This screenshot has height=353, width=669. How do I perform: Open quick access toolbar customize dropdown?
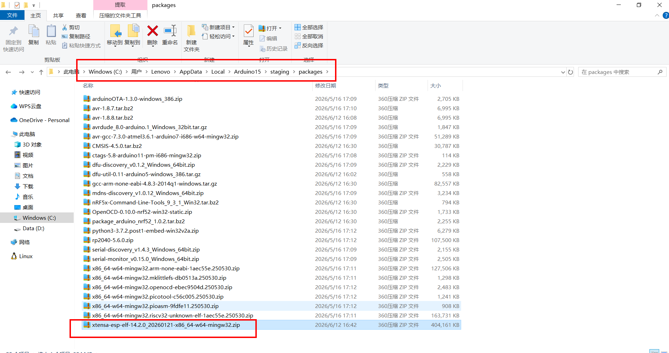34,5
